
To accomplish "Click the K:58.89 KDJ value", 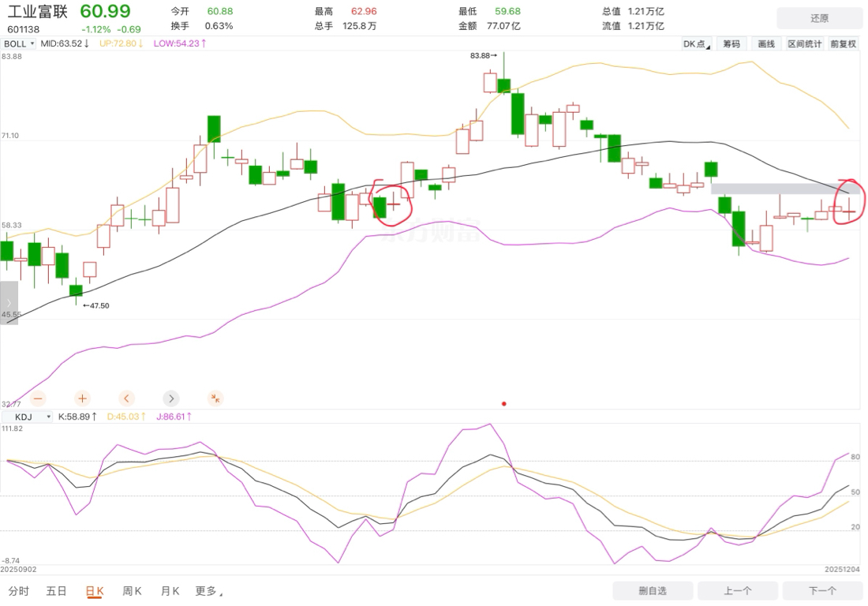I will (77, 416).
